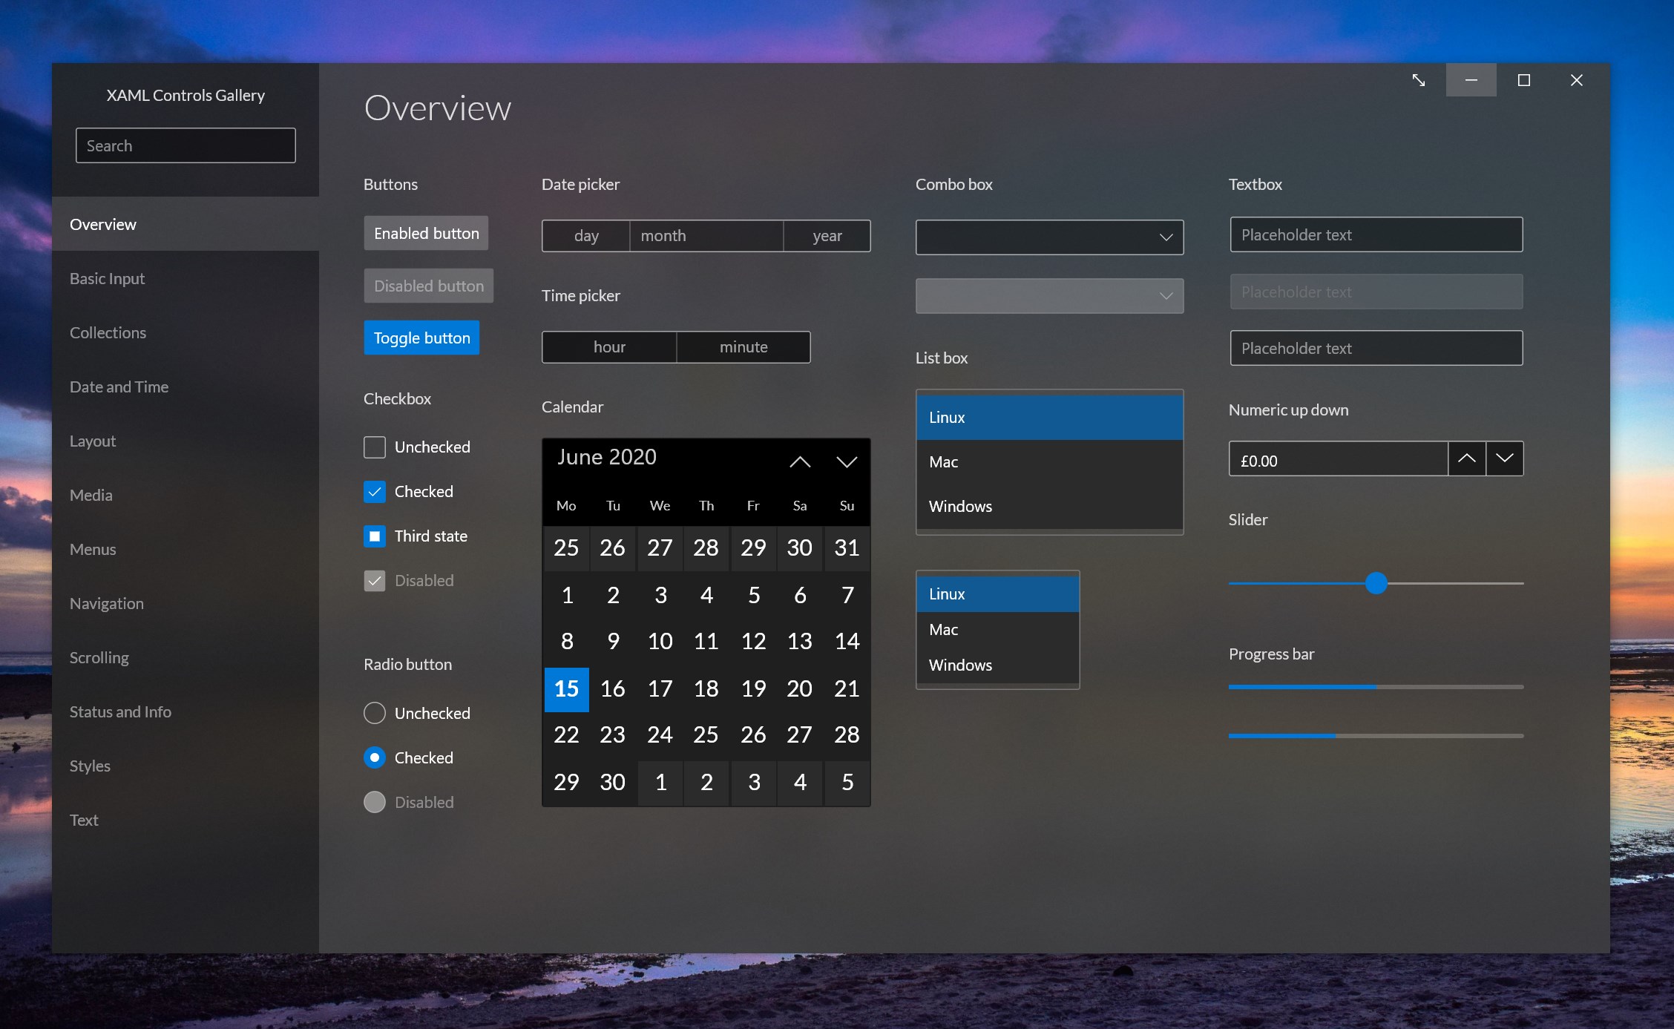Open Basic Input in the sidebar
The height and width of the screenshot is (1029, 1674).
(x=108, y=279)
